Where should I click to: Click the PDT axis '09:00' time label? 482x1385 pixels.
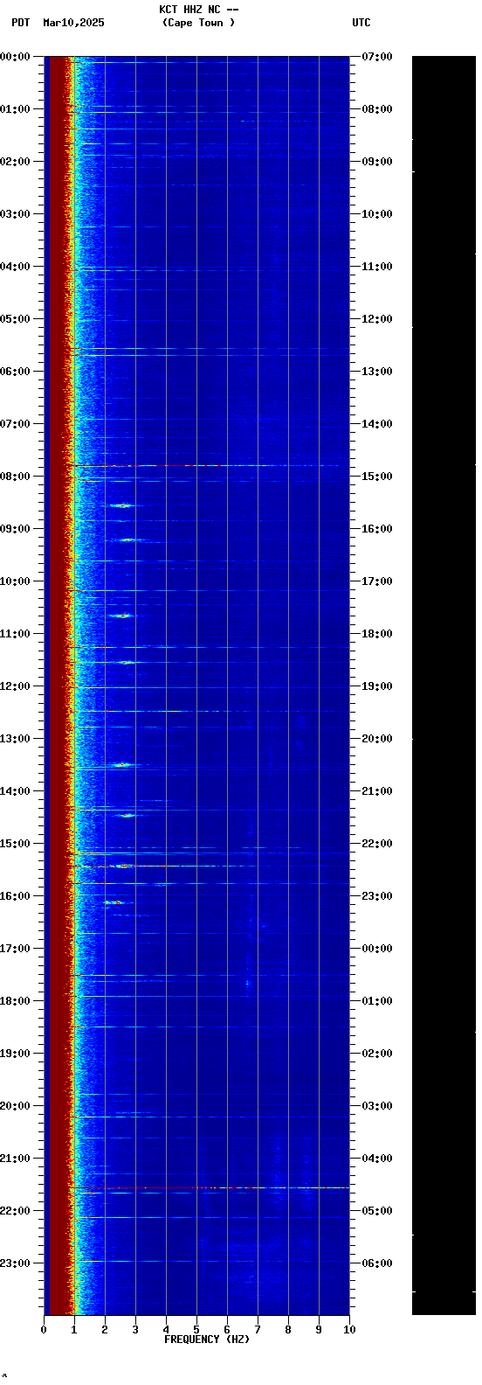point(15,529)
